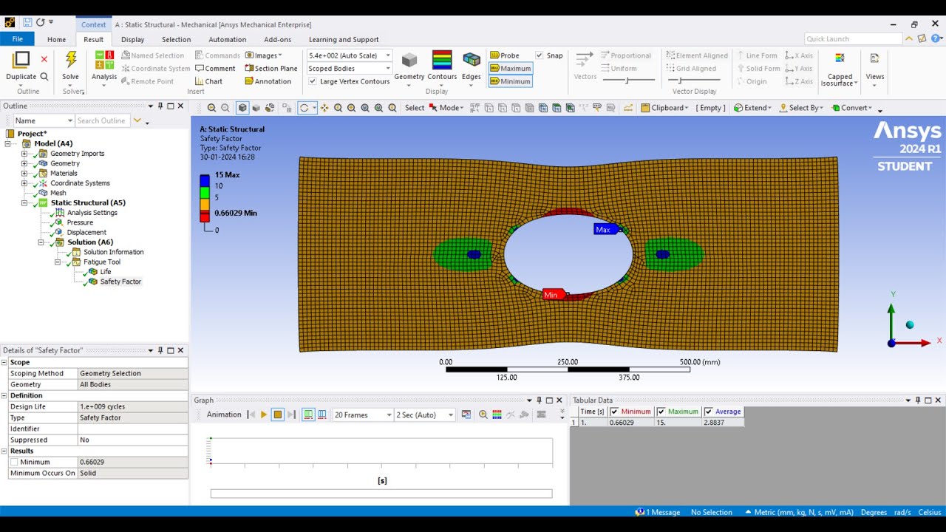This screenshot has width=946, height=532.
Task: Click the Next Frame animation button
Action: point(291,415)
